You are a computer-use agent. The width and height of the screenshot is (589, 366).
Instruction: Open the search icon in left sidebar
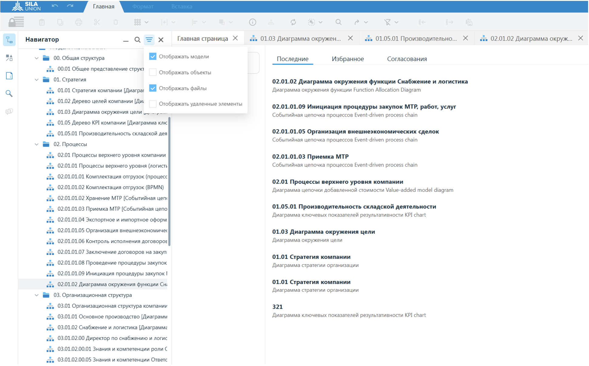(x=9, y=93)
